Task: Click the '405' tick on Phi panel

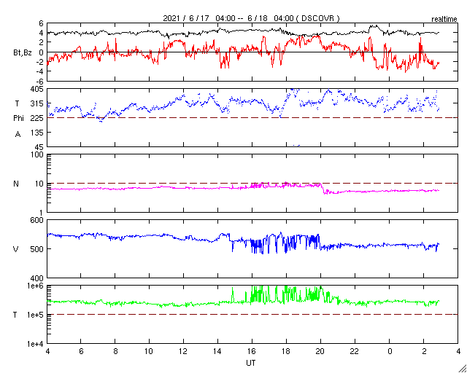Action: click(x=36, y=89)
